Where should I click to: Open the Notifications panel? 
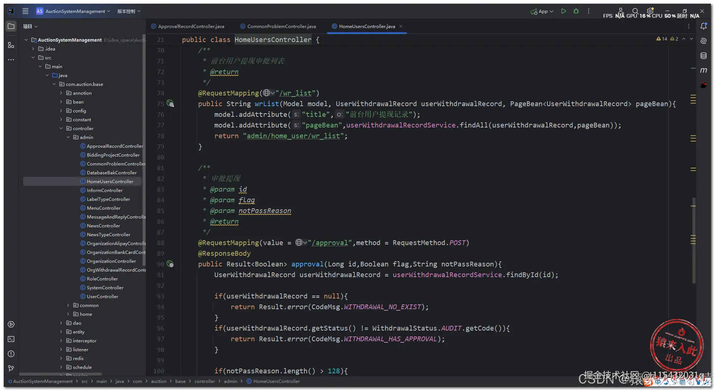tap(704, 26)
